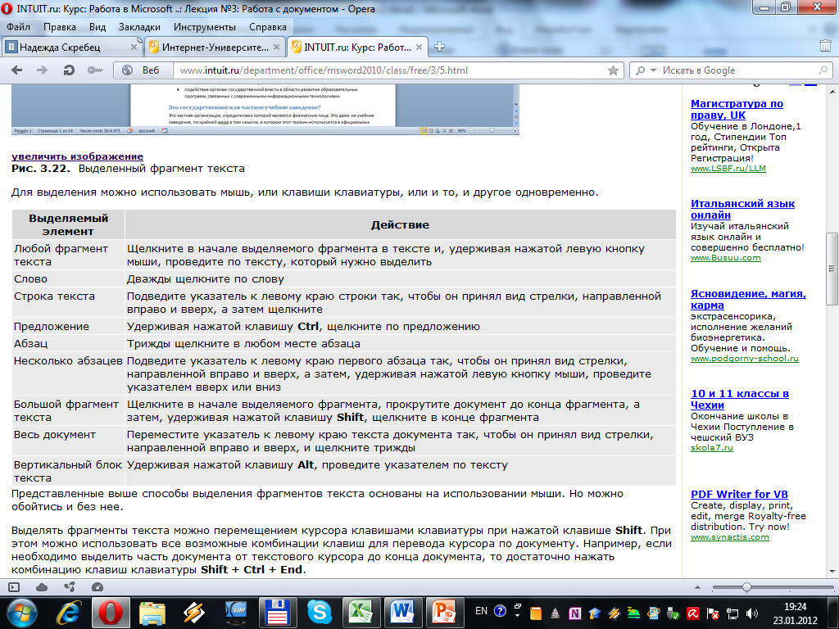Open the Opera Link cloud icon
The height and width of the screenshot is (629, 839).
(x=42, y=586)
